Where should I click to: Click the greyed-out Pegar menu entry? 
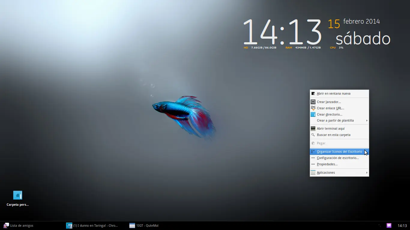tap(339, 143)
